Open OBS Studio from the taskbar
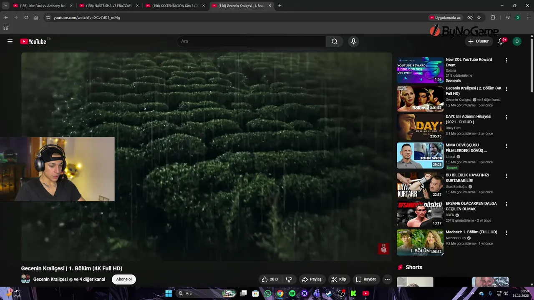This screenshot has width=534, height=300. tap(341, 293)
